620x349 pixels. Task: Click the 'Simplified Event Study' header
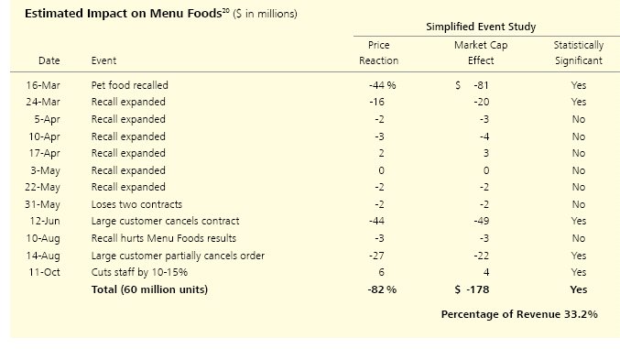(x=481, y=27)
